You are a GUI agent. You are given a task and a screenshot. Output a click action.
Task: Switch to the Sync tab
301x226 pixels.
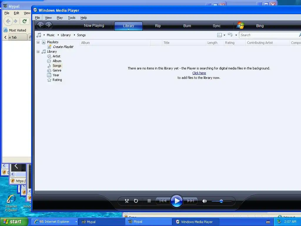pyautogui.click(x=217, y=26)
